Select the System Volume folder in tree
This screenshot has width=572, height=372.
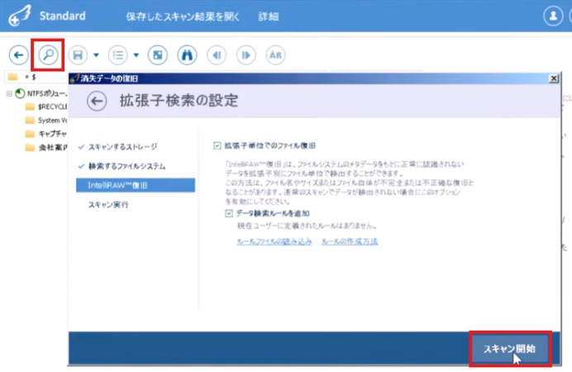coord(46,121)
